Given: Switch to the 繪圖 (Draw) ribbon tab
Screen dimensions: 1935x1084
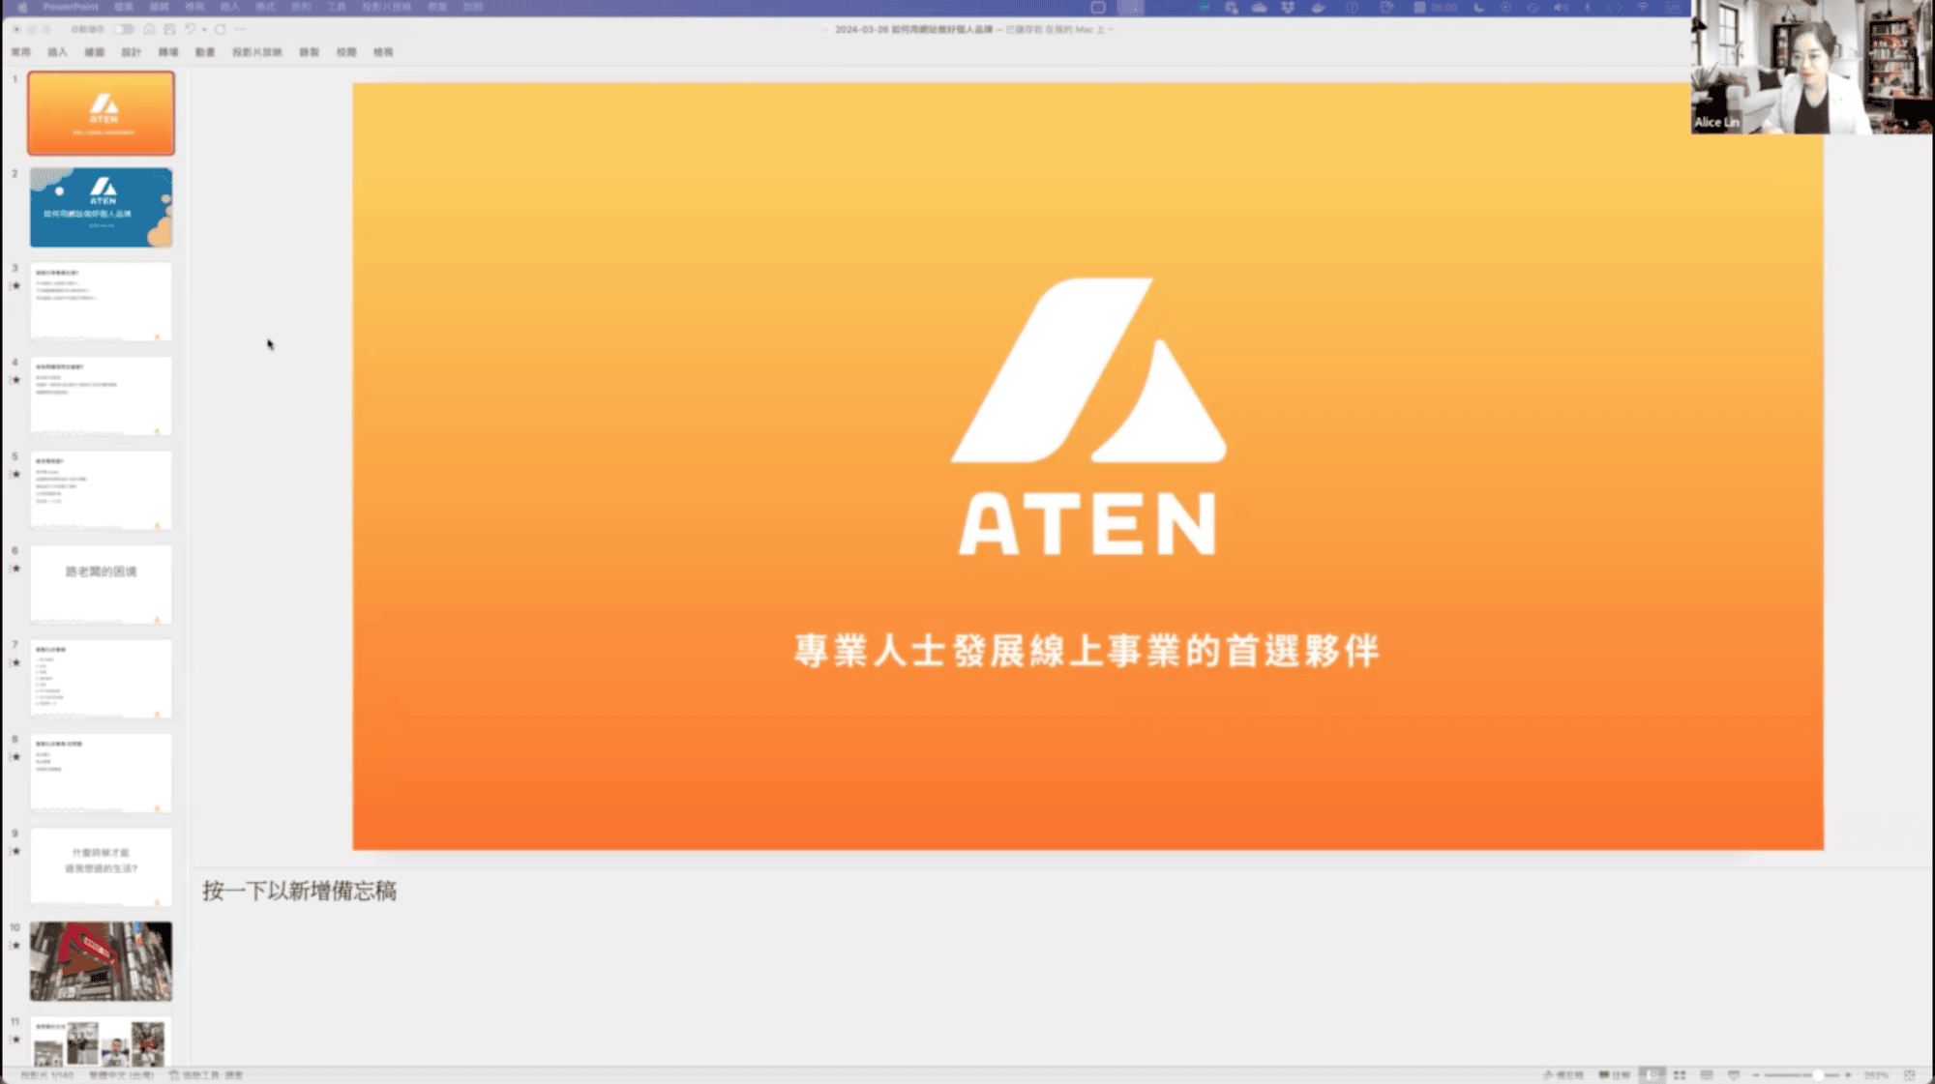Looking at the screenshot, I should (x=94, y=52).
